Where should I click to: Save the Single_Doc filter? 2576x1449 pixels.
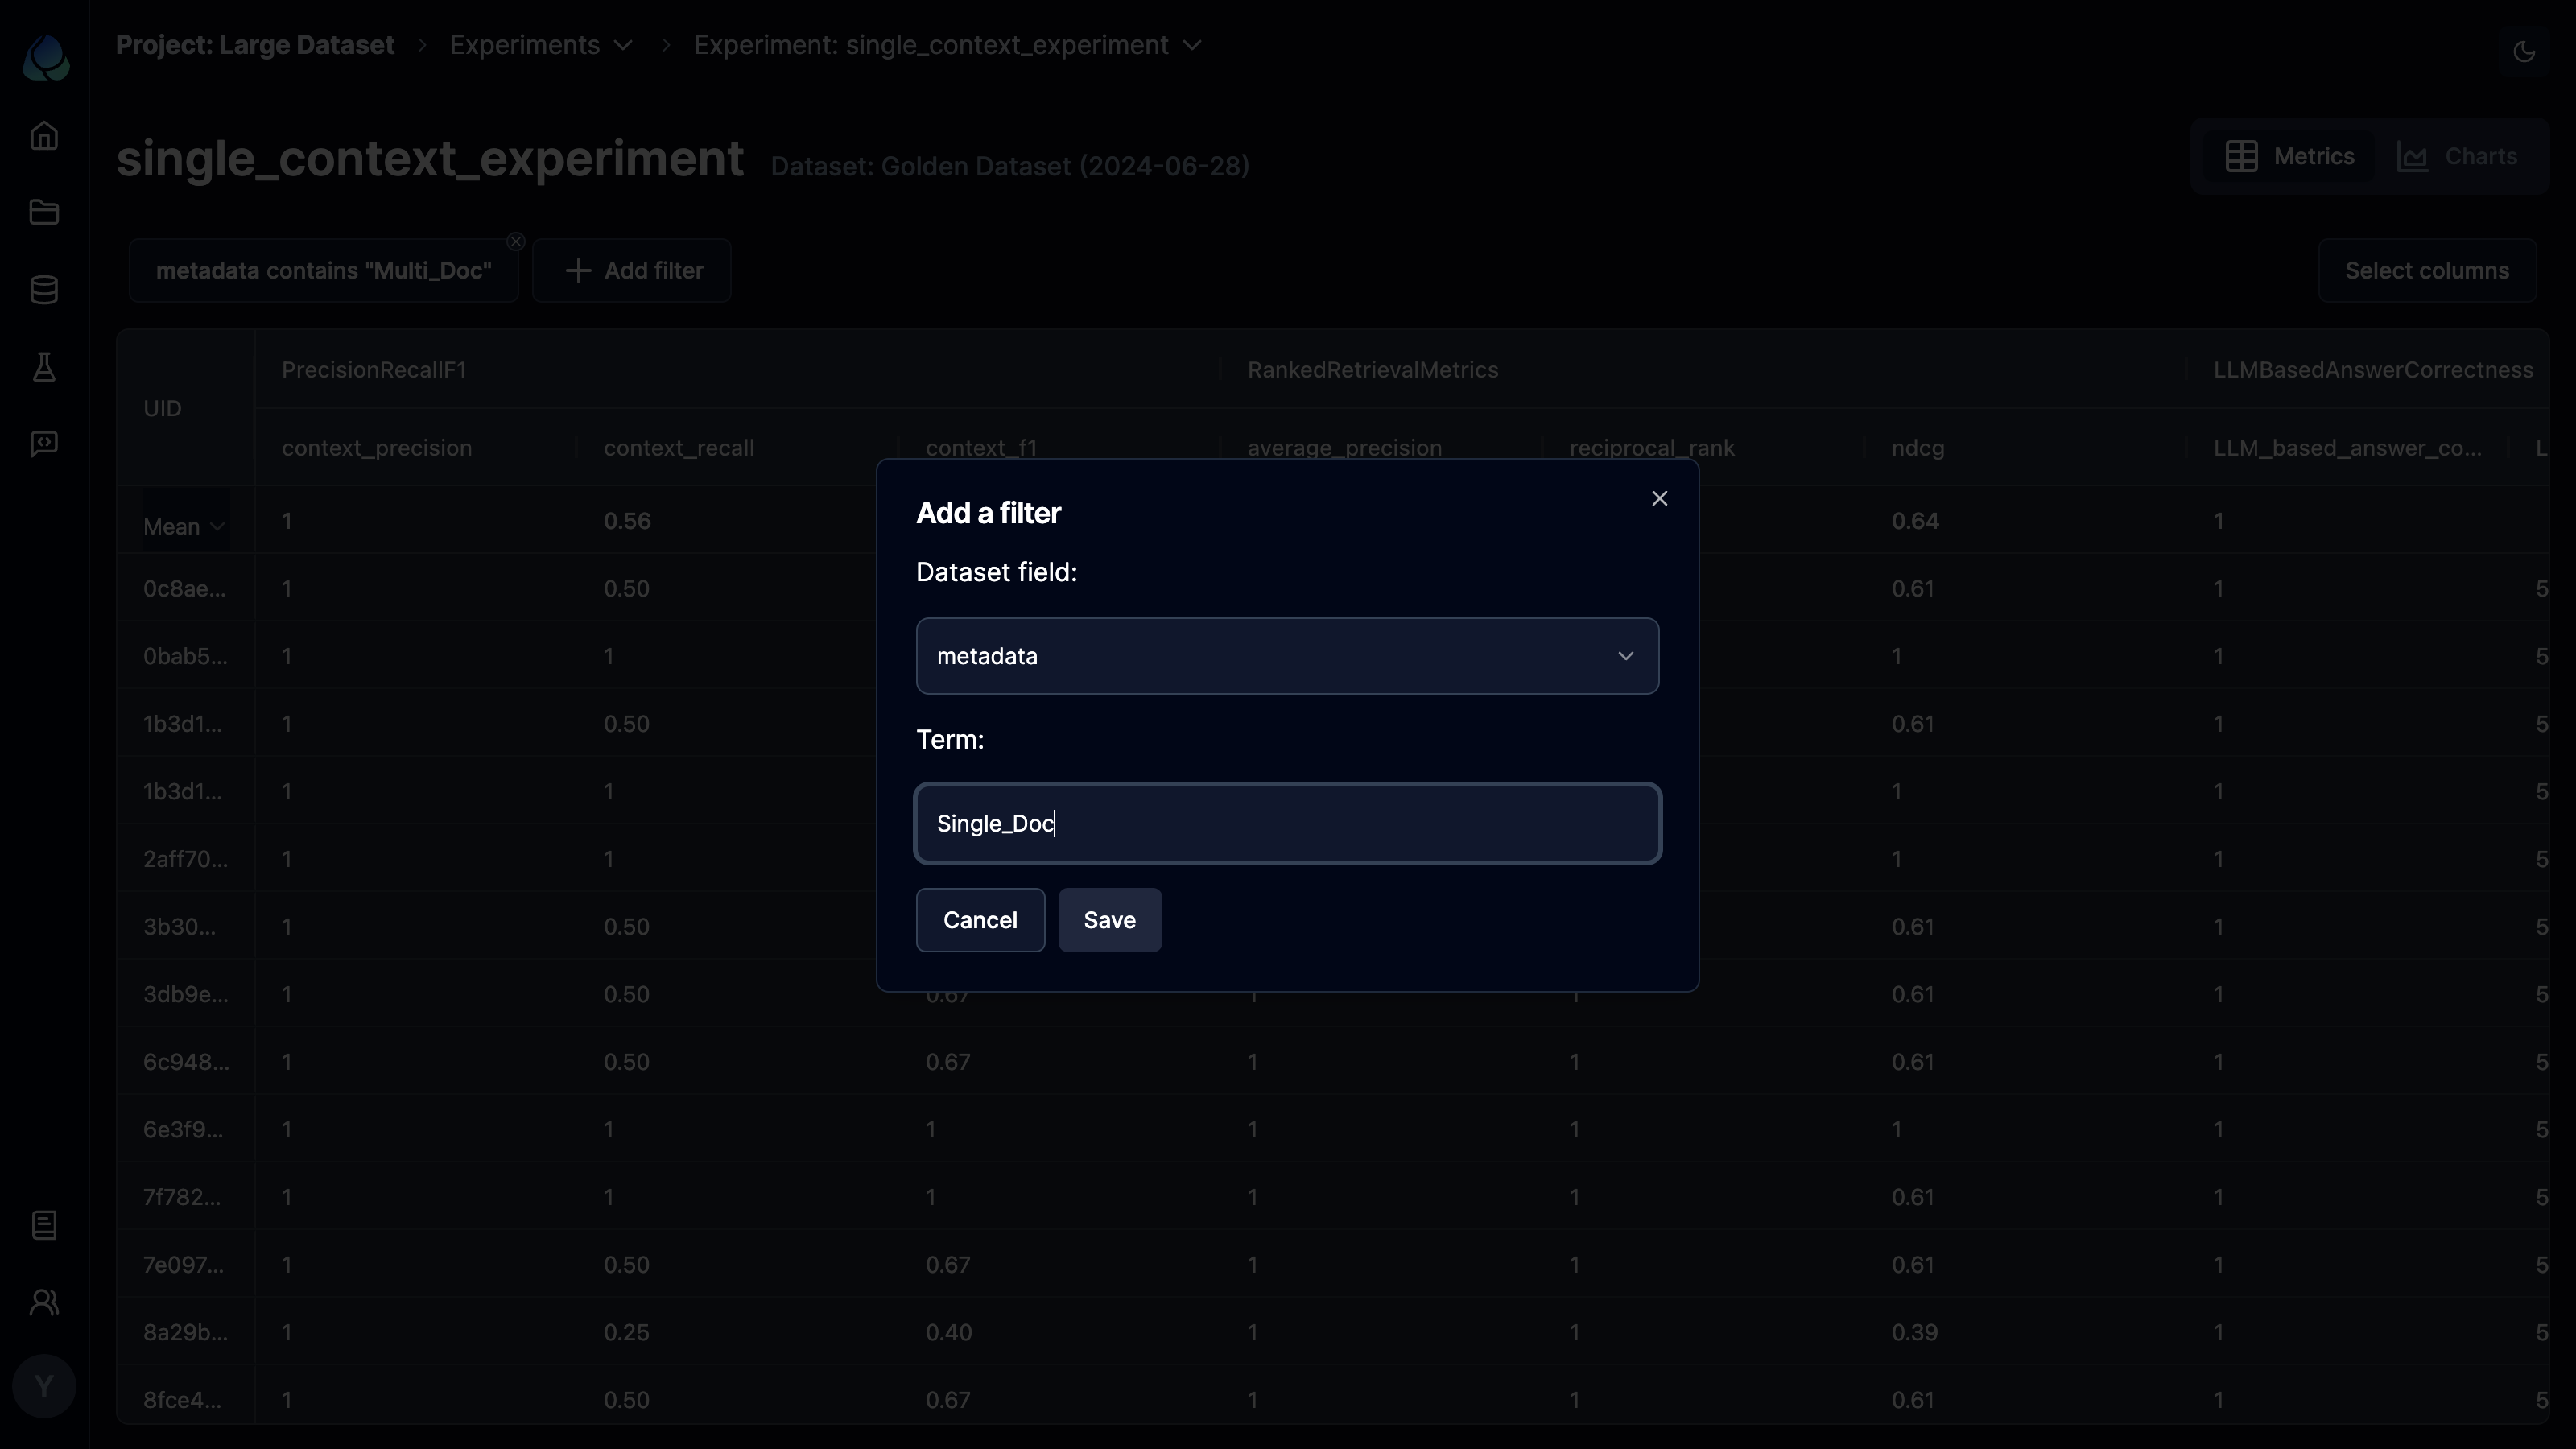1109,919
